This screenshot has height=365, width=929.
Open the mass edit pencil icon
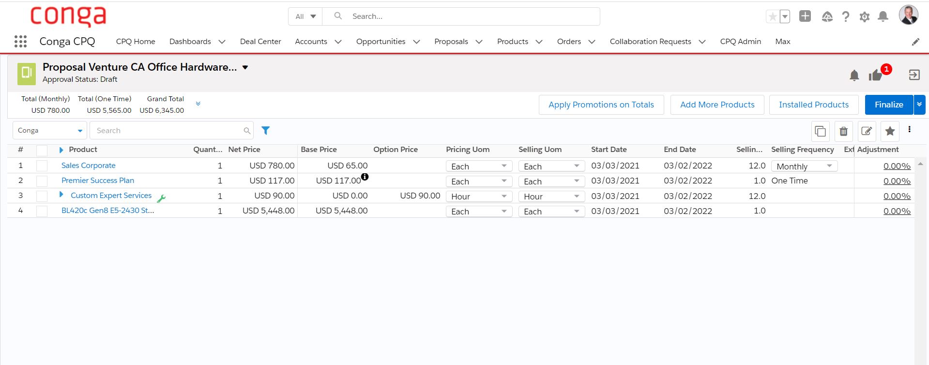[867, 131]
